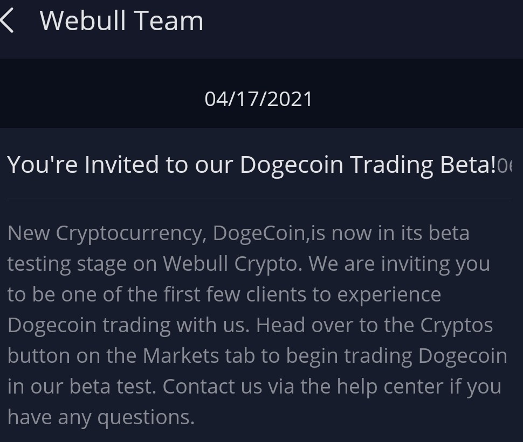Screen dimensions: 523x442
Task: Click the divider line below the message title
Action: [259, 199]
